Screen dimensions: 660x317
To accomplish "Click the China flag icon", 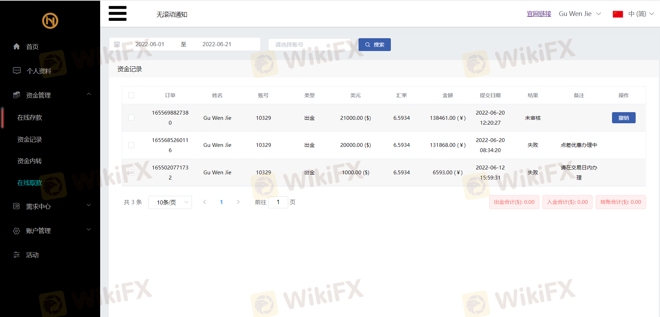I will [618, 14].
